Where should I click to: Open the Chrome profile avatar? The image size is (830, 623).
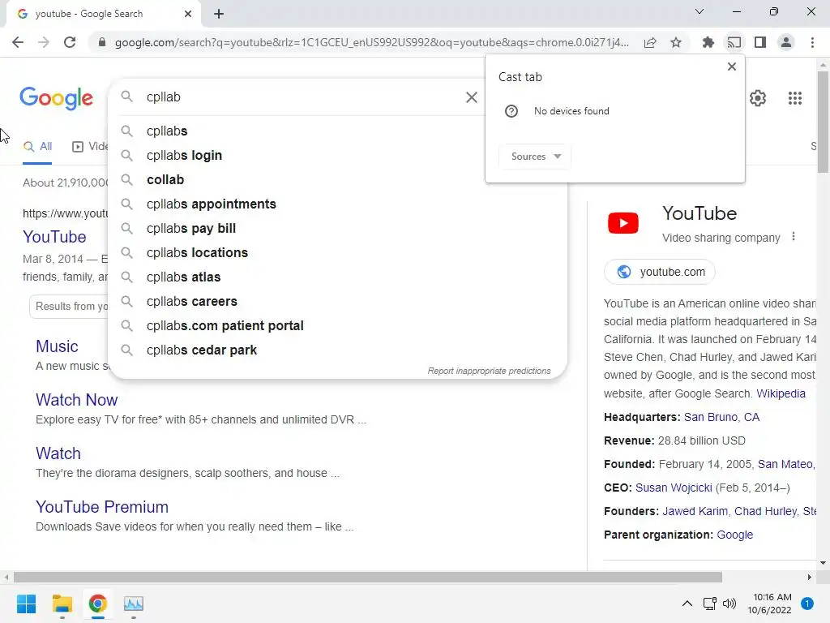786,42
